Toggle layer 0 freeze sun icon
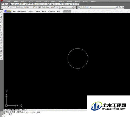 click(x=83, y=7)
